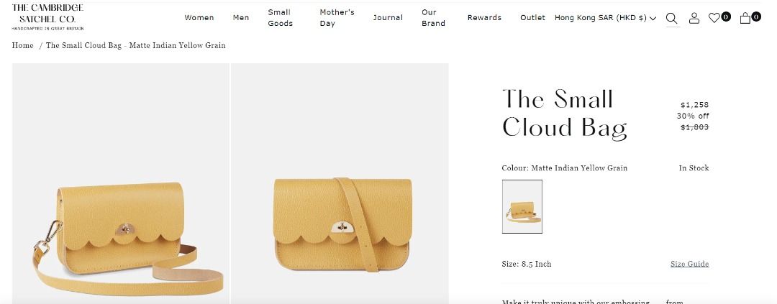Select Matte Indian Yellow Grain colour swatch
This screenshot has height=304, width=777.
click(522, 206)
